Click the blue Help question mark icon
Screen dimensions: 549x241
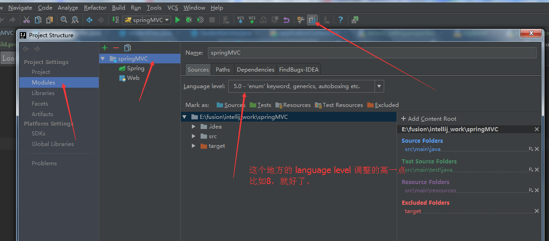point(340,20)
